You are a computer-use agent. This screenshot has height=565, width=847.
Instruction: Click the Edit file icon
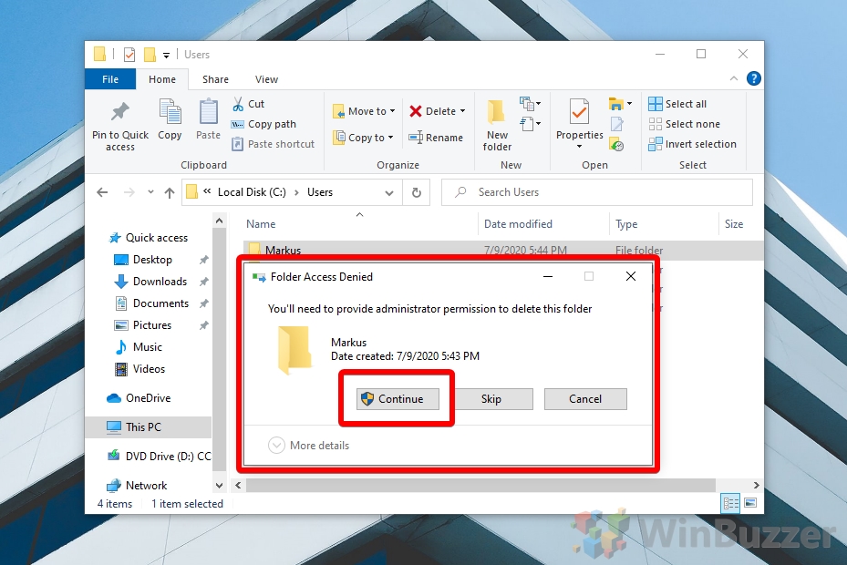[617, 124]
